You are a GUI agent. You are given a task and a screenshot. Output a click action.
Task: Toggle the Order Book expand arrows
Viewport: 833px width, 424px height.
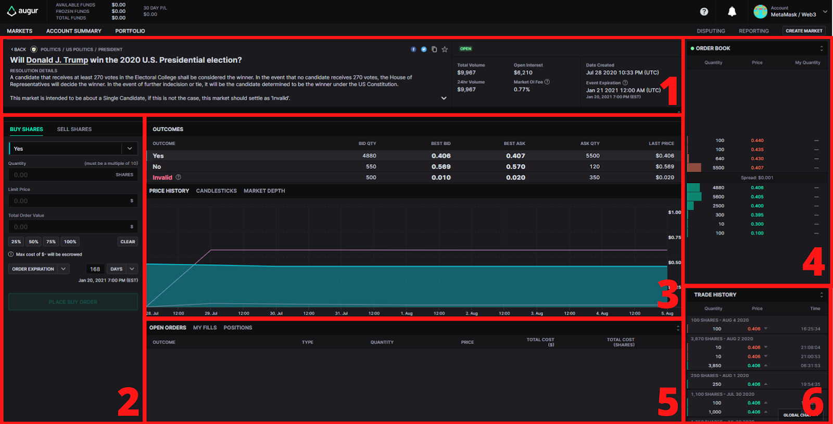tap(822, 48)
